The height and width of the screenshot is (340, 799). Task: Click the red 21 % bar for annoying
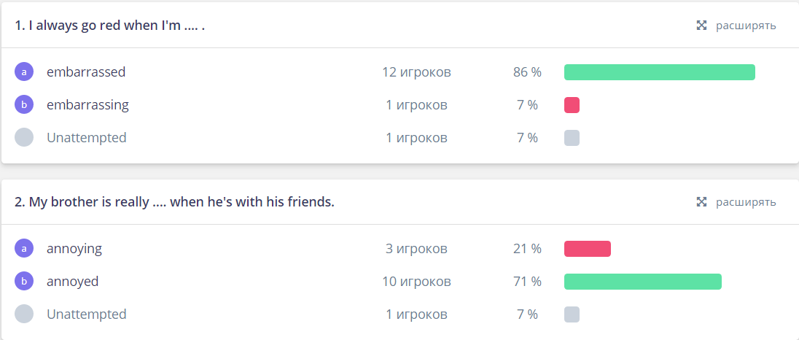[588, 249]
